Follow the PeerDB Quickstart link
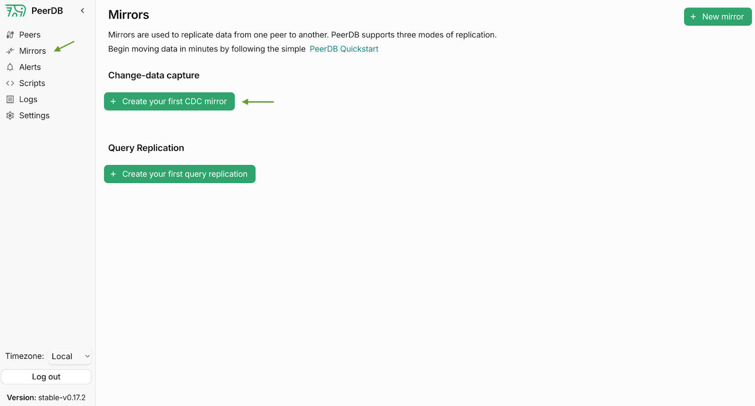The width and height of the screenshot is (755, 406). click(x=344, y=49)
